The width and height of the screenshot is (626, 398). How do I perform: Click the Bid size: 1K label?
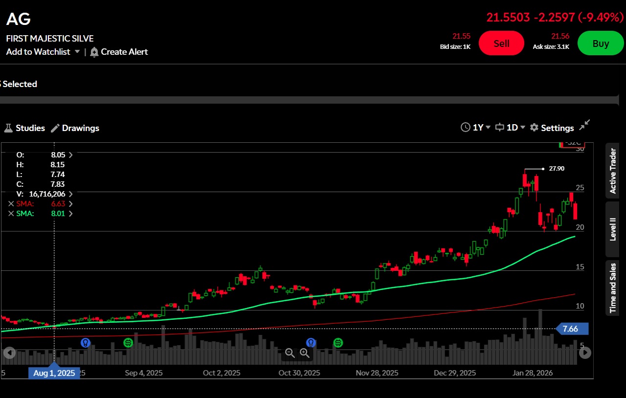click(455, 47)
